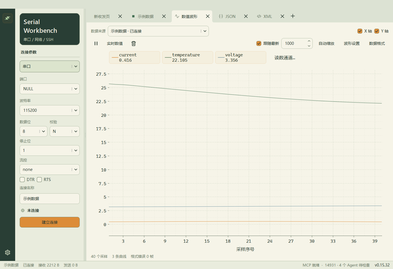Viewport: 393px width, 269px height.
Task: Open the 流控 none dropdown
Action: pyautogui.click(x=50, y=170)
